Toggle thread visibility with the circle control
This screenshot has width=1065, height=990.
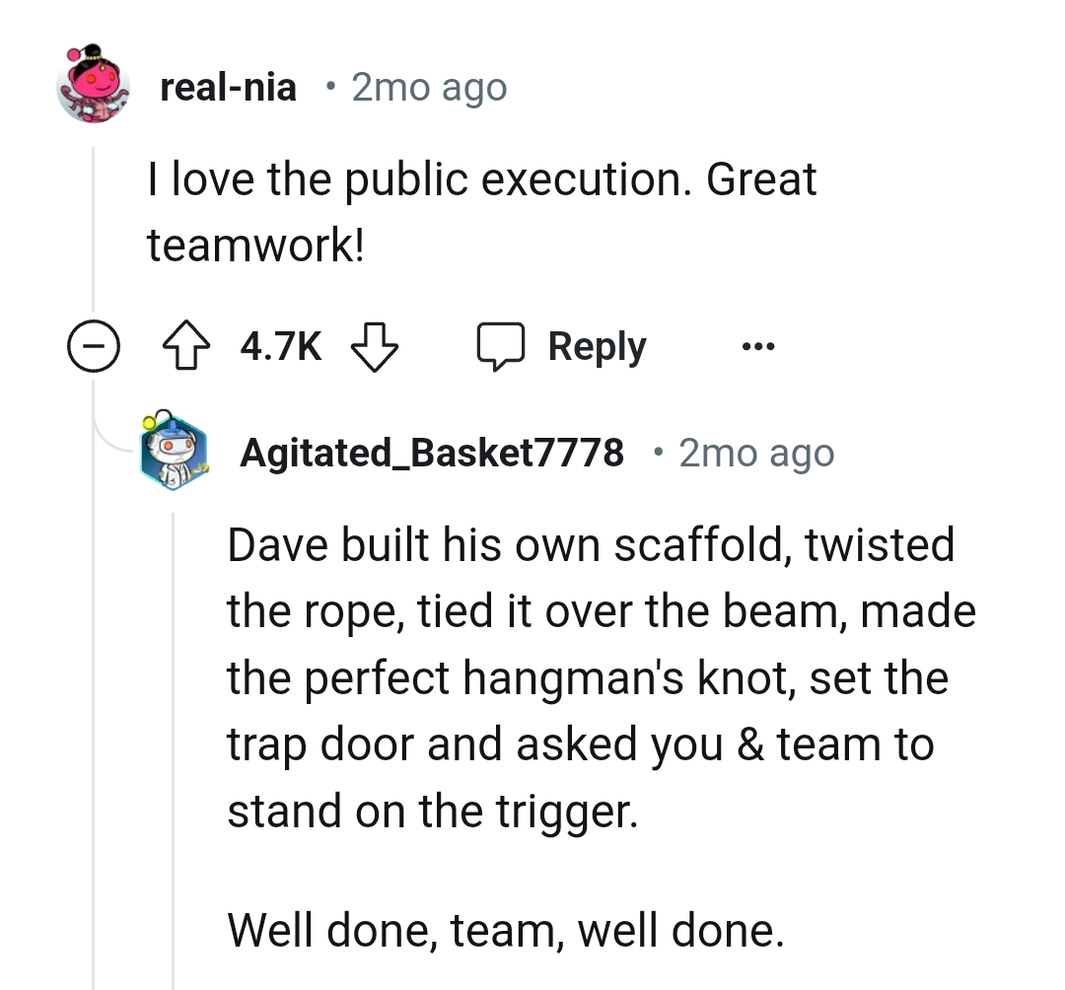click(x=94, y=346)
